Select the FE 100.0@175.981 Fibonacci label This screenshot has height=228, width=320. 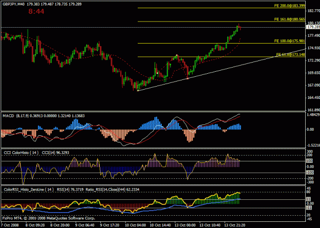pos(290,41)
